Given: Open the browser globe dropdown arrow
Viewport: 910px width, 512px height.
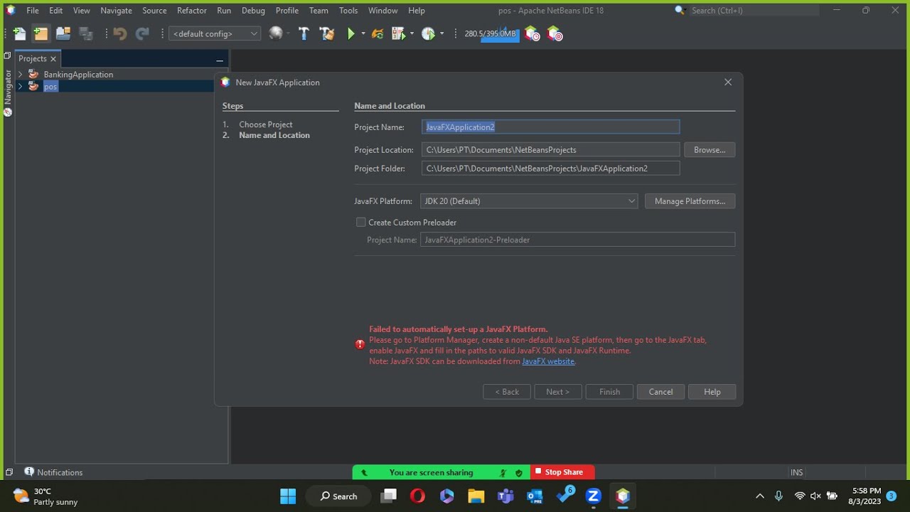Looking at the screenshot, I should (x=287, y=33).
